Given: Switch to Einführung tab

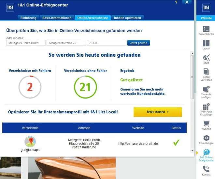Looking at the screenshot, I should click(28, 18).
